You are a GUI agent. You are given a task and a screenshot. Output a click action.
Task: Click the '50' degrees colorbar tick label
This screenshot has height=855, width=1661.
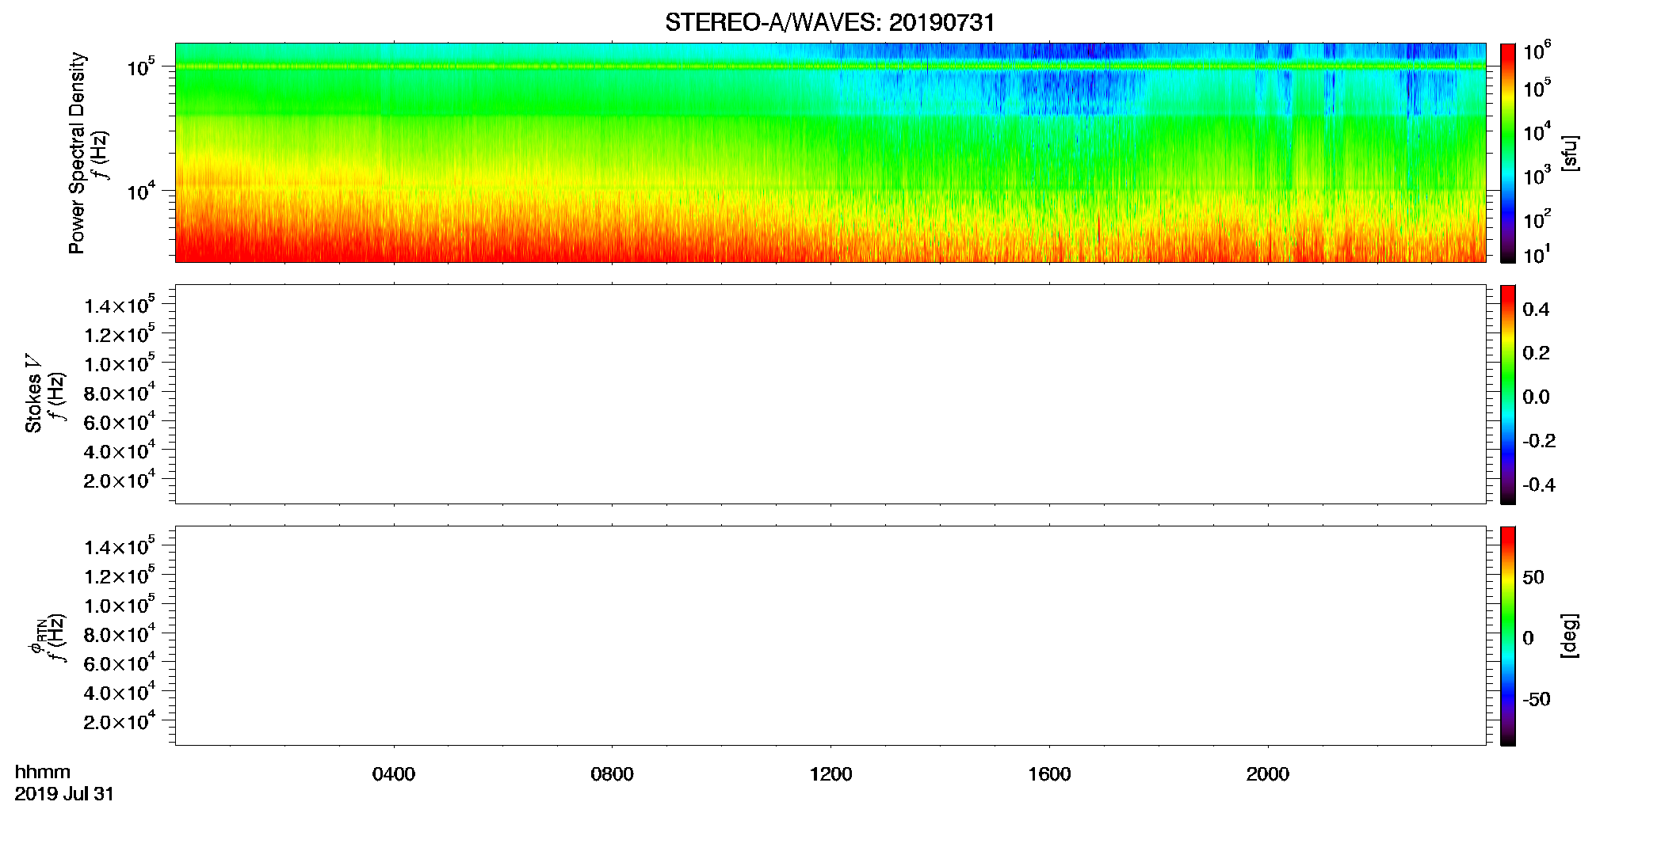pos(1533,577)
